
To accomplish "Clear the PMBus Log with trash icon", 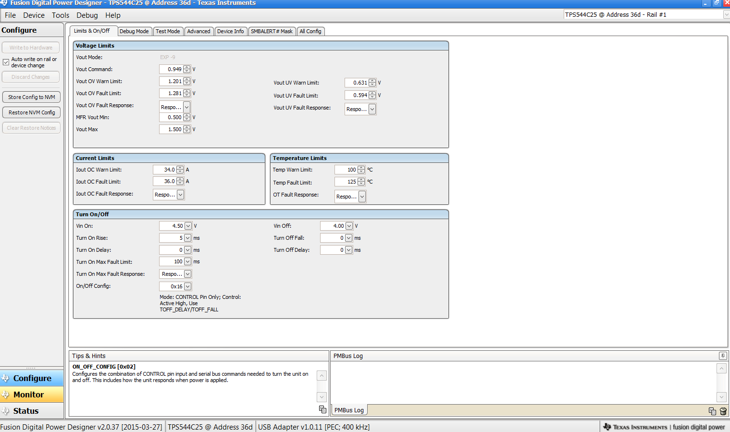I will (723, 411).
